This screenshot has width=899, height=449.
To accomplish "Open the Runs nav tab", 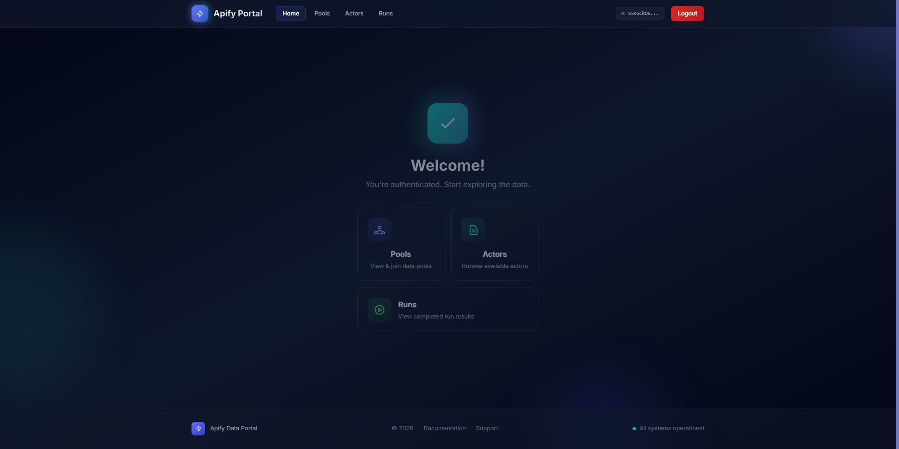I will (385, 14).
